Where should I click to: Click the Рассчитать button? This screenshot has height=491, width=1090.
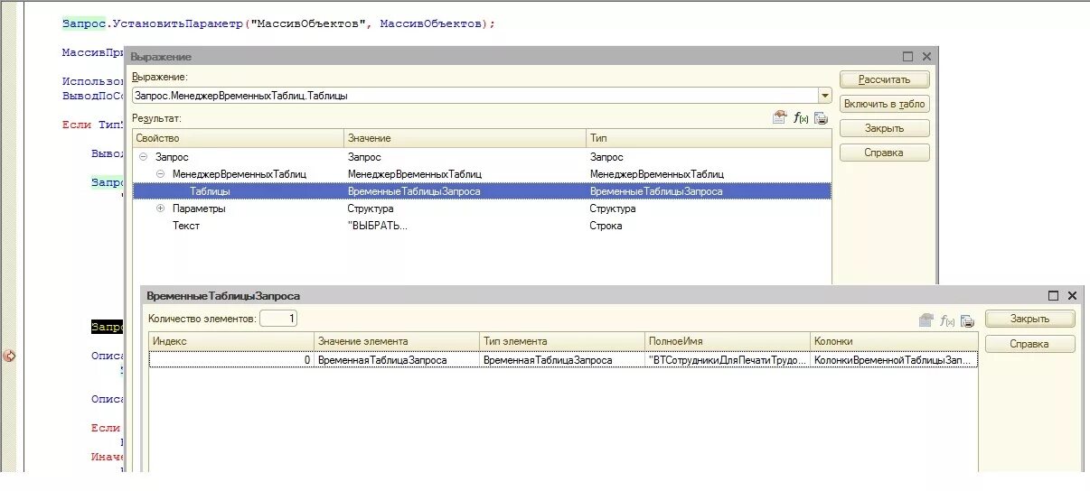click(884, 79)
